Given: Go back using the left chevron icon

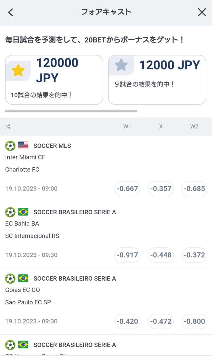Looking at the screenshot, I should pyautogui.click(x=10, y=12).
